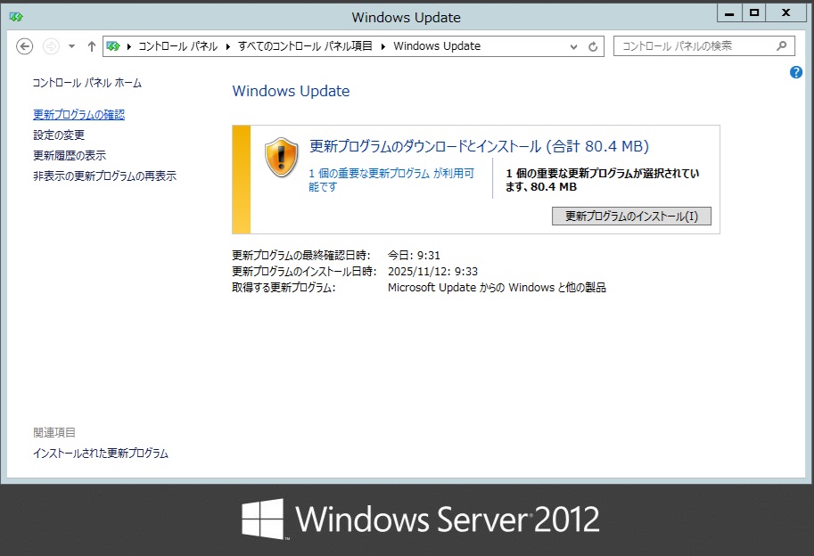Expand the arrow before コントロール パネル breadcrumb

(x=128, y=46)
